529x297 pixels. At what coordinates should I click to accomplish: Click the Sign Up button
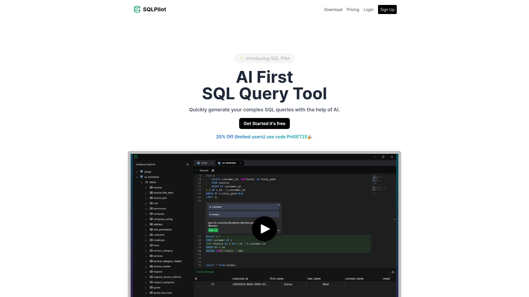click(387, 9)
